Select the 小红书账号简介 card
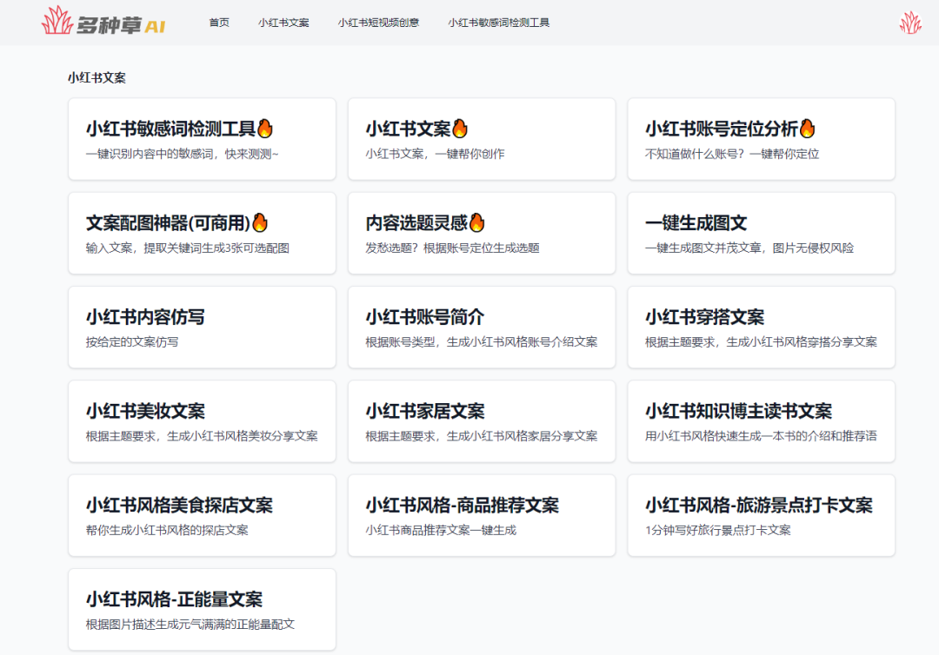Image resolution: width=939 pixels, height=655 pixels. 482,327
